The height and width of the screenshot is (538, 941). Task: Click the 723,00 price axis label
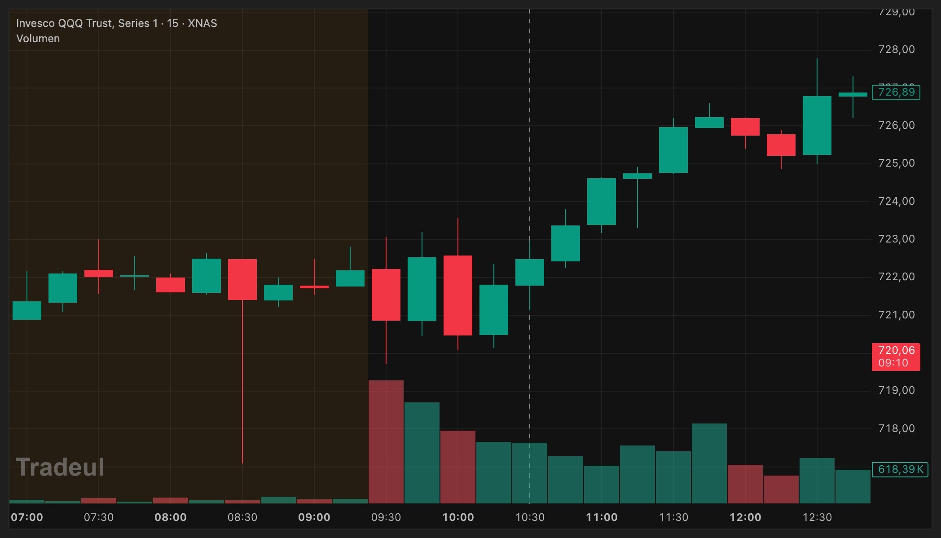point(896,239)
